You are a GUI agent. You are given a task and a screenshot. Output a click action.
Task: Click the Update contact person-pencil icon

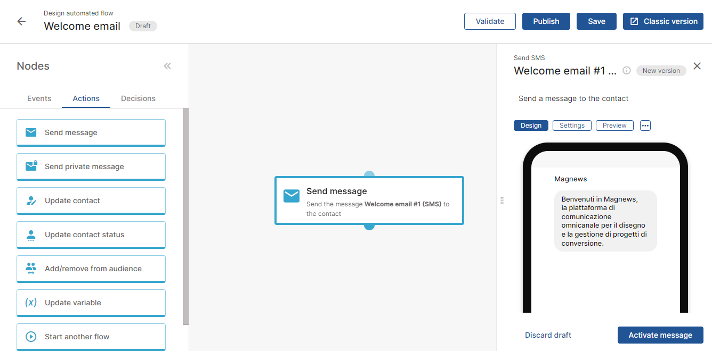tap(31, 200)
